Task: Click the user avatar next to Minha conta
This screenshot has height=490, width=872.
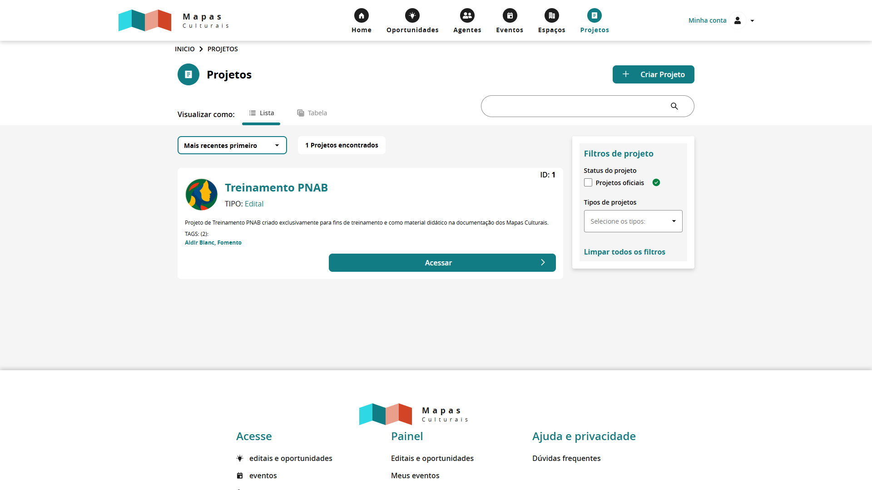Action: (x=737, y=20)
